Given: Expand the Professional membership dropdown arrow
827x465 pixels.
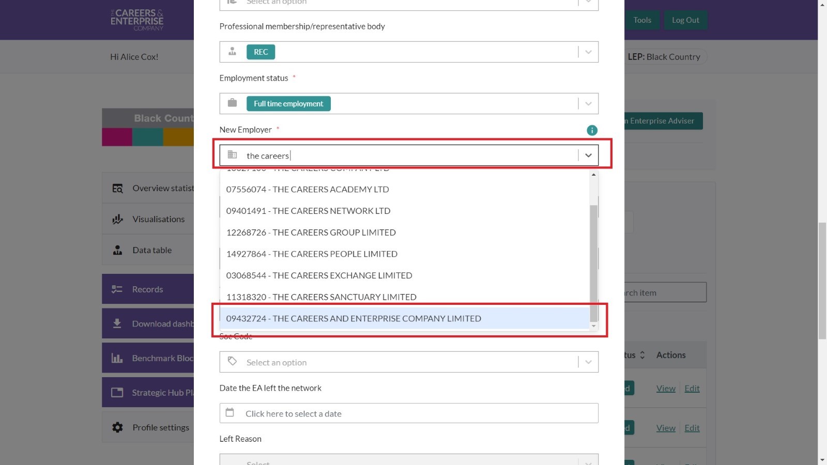Looking at the screenshot, I should 588,52.
